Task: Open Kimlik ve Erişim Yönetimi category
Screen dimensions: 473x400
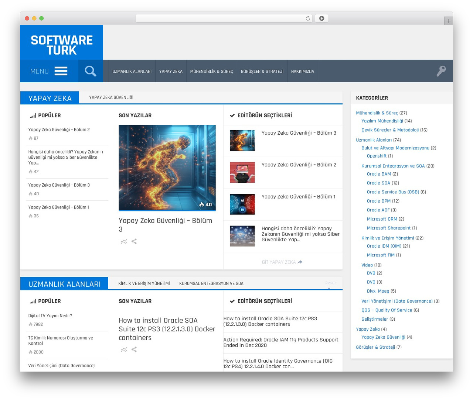Action: 388,238
